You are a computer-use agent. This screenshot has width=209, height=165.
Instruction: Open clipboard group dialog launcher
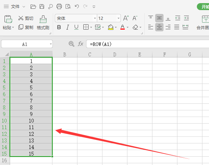point(50,33)
